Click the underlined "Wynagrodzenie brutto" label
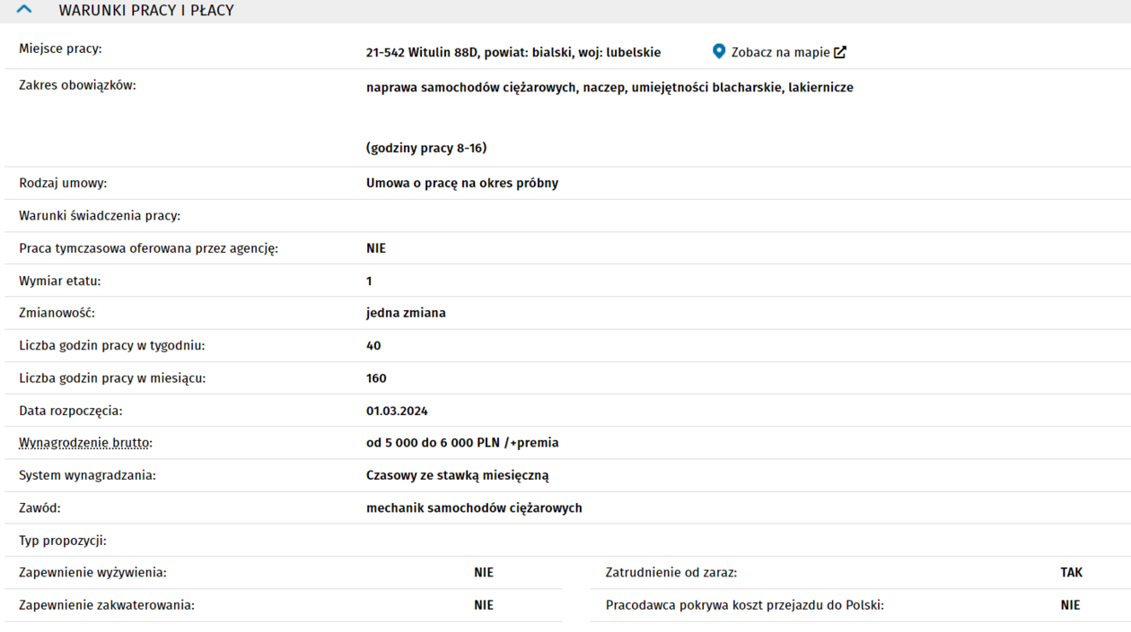Image resolution: width=1131 pixels, height=632 pixels. pos(85,443)
